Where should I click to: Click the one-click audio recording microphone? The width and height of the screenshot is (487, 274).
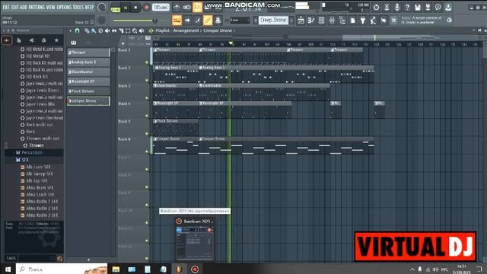(397, 7)
